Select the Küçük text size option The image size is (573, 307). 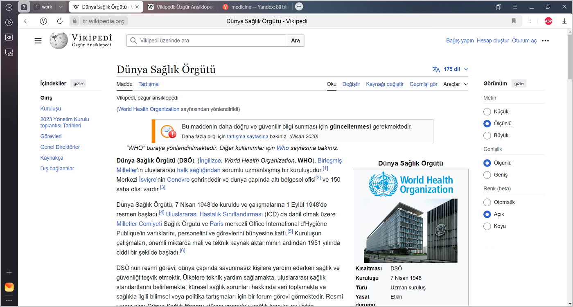point(487,112)
